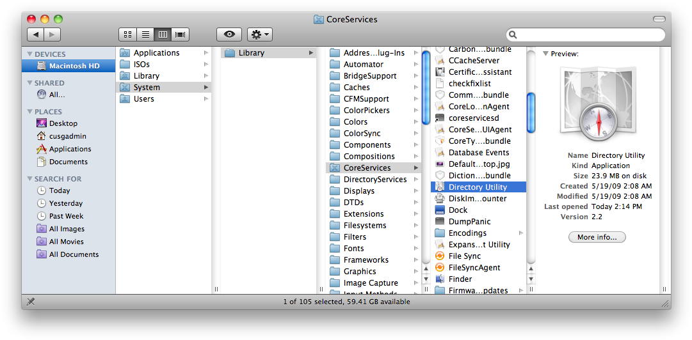
Task: Select Macintosh HD in sidebar
Action: tap(68, 66)
